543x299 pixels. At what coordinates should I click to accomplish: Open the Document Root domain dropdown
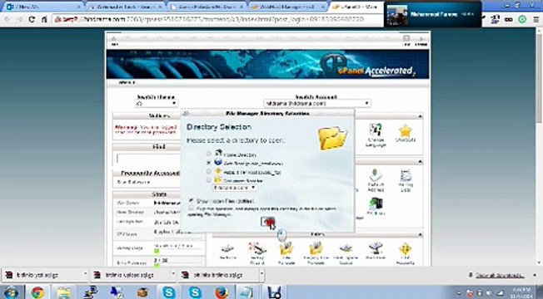[x=235, y=188]
